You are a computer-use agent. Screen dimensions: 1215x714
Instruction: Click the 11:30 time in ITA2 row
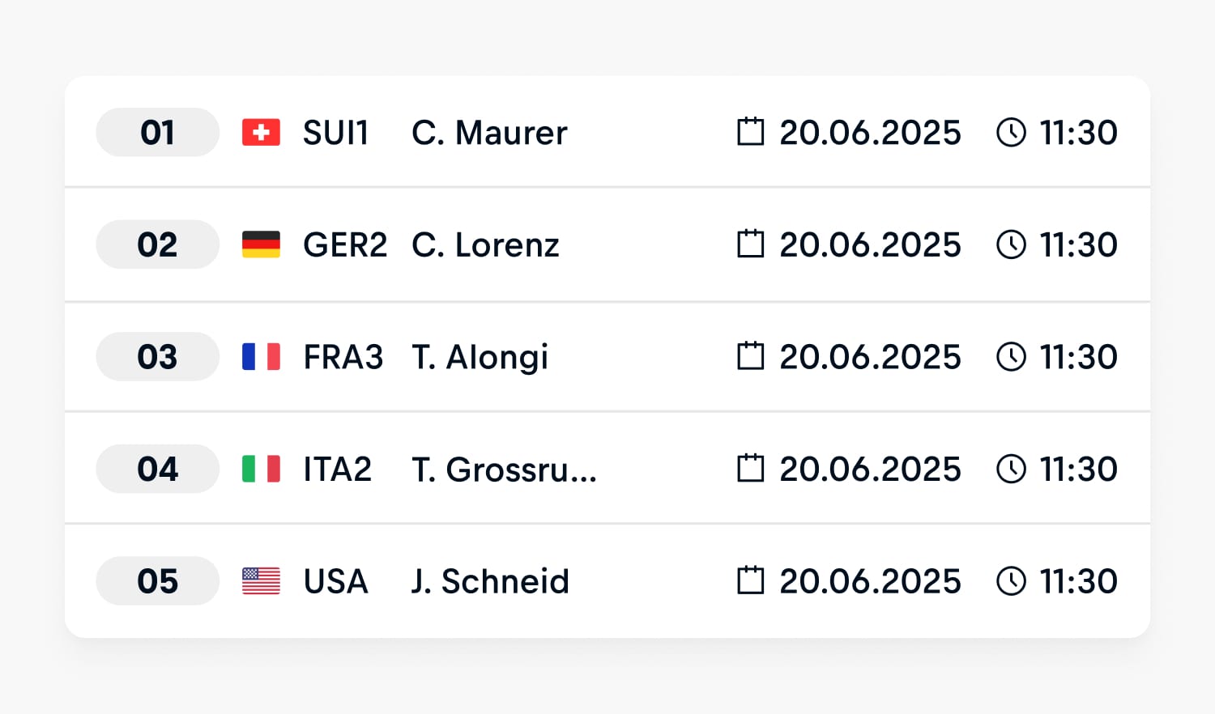click(1078, 470)
